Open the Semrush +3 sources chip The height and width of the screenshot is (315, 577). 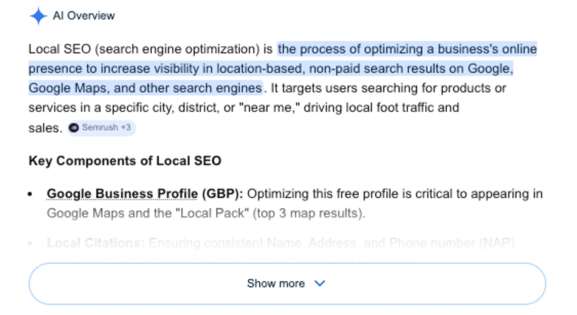(101, 128)
